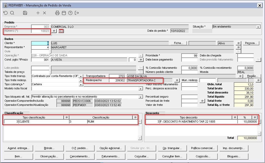265x163 pixels.
Task: Click the Consultar... button
Action: [141, 156]
